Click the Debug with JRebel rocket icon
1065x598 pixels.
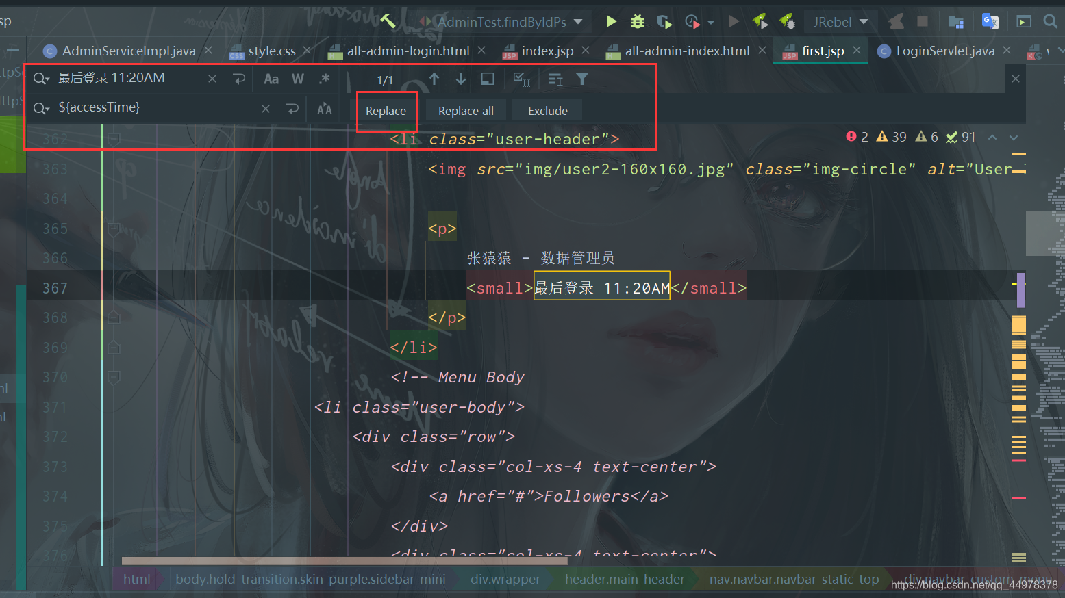click(x=787, y=21)
